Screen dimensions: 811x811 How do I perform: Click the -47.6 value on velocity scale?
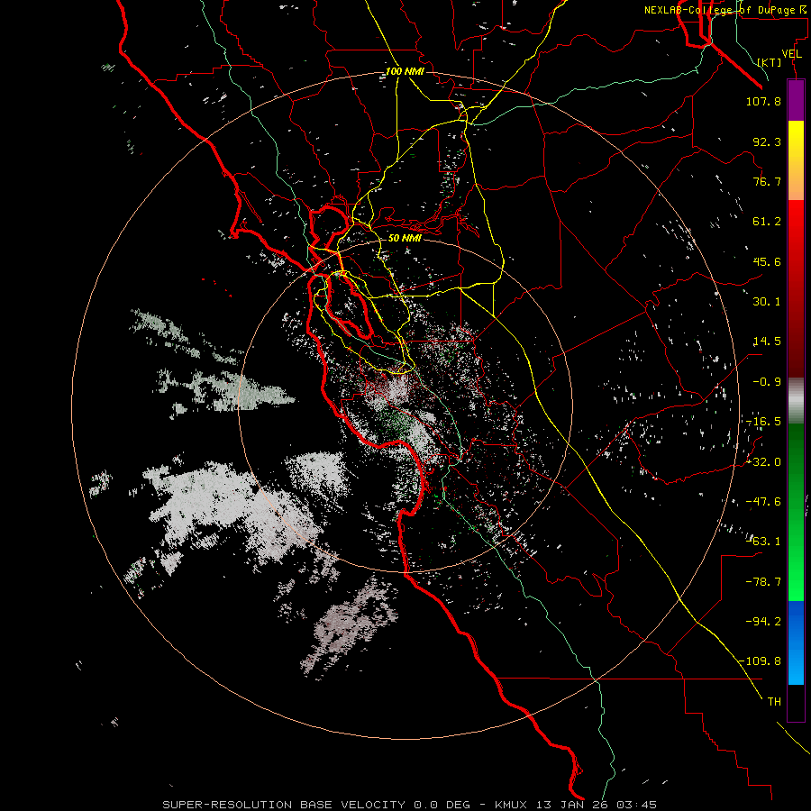pos(764,502)
